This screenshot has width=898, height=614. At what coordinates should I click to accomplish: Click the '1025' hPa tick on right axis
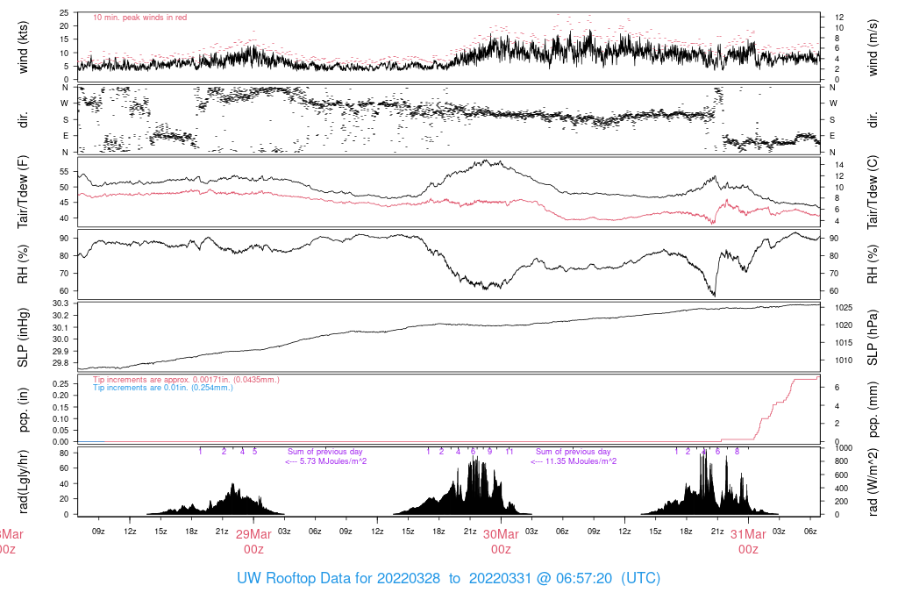click(845, 308)
